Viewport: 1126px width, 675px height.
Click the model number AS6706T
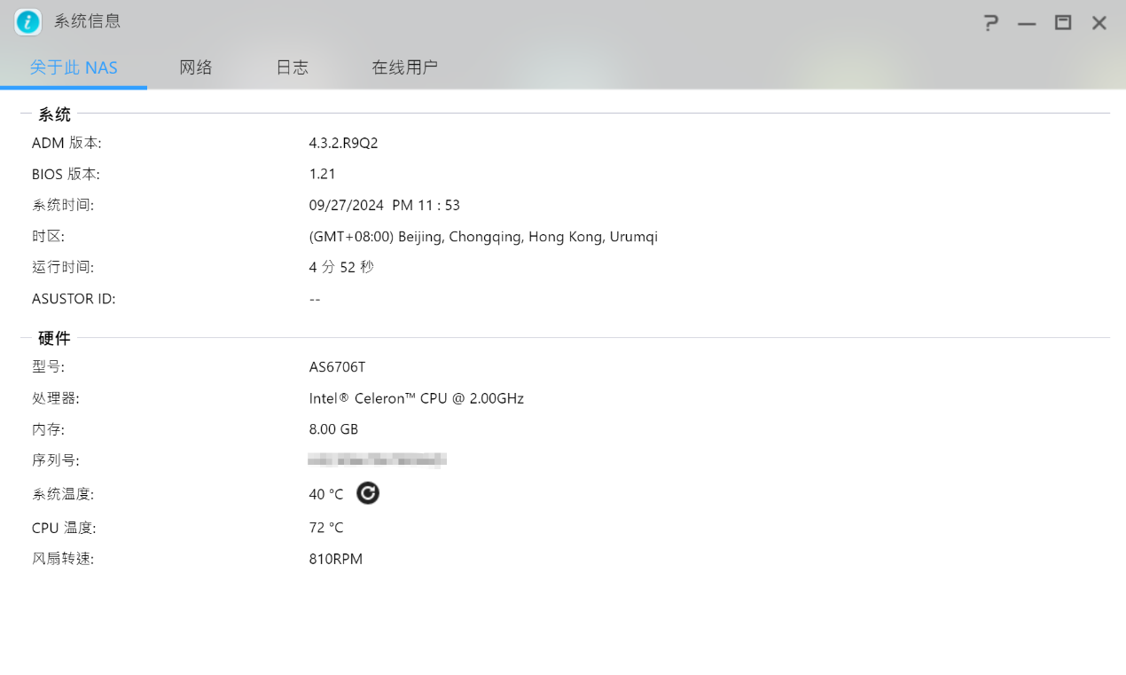pos(337,367)
